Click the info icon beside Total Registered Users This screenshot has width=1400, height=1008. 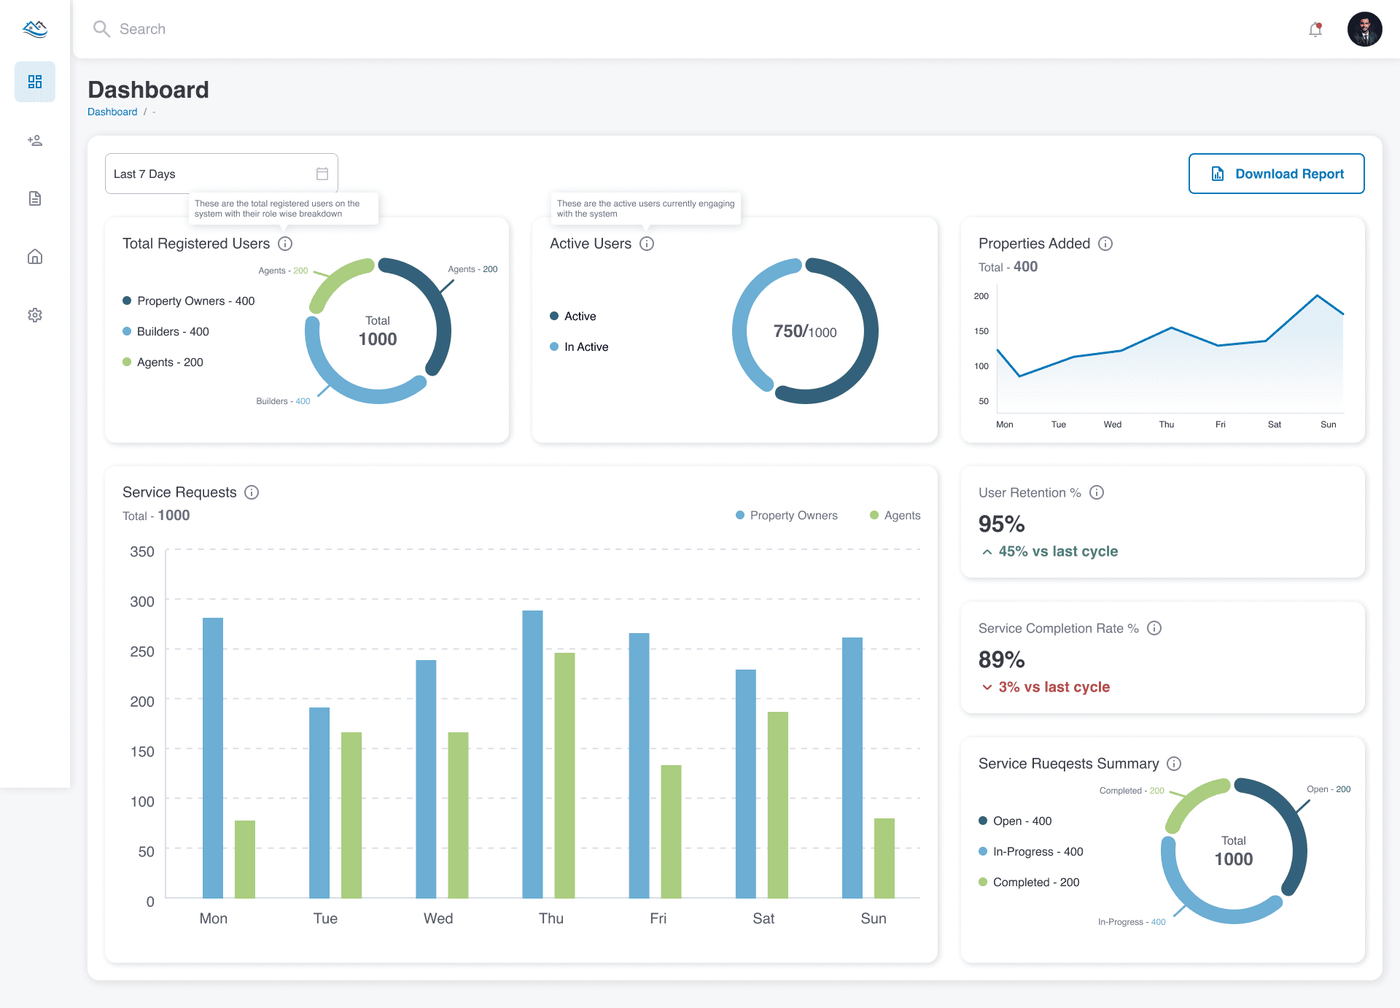pos(285,244)
